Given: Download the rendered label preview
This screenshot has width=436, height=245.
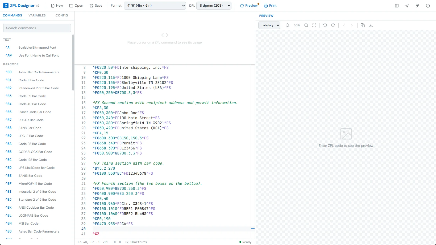Looking at the screenshot, I should (x=371, y=25).
